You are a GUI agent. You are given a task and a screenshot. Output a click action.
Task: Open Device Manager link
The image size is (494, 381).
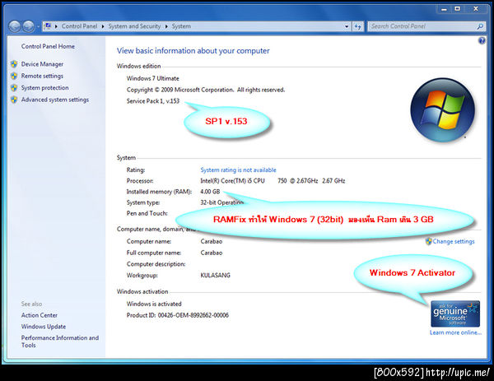coord(42,64)
